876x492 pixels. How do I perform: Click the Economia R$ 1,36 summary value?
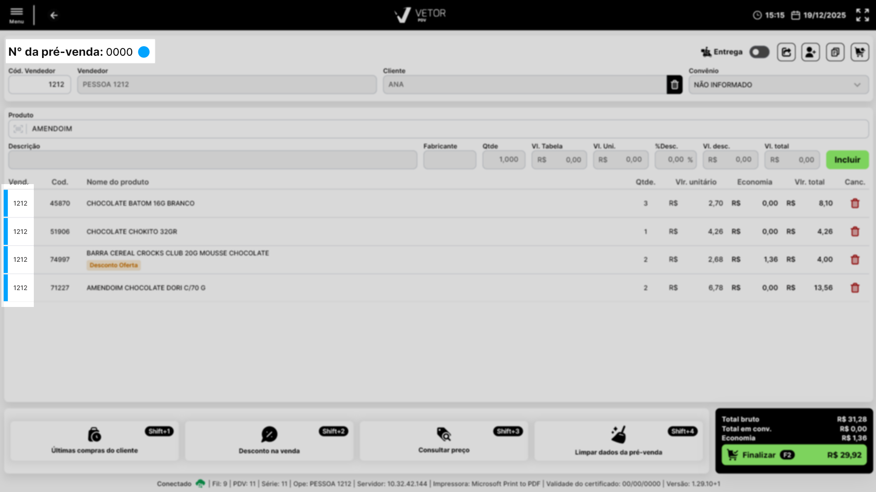[x=854, y=438]
